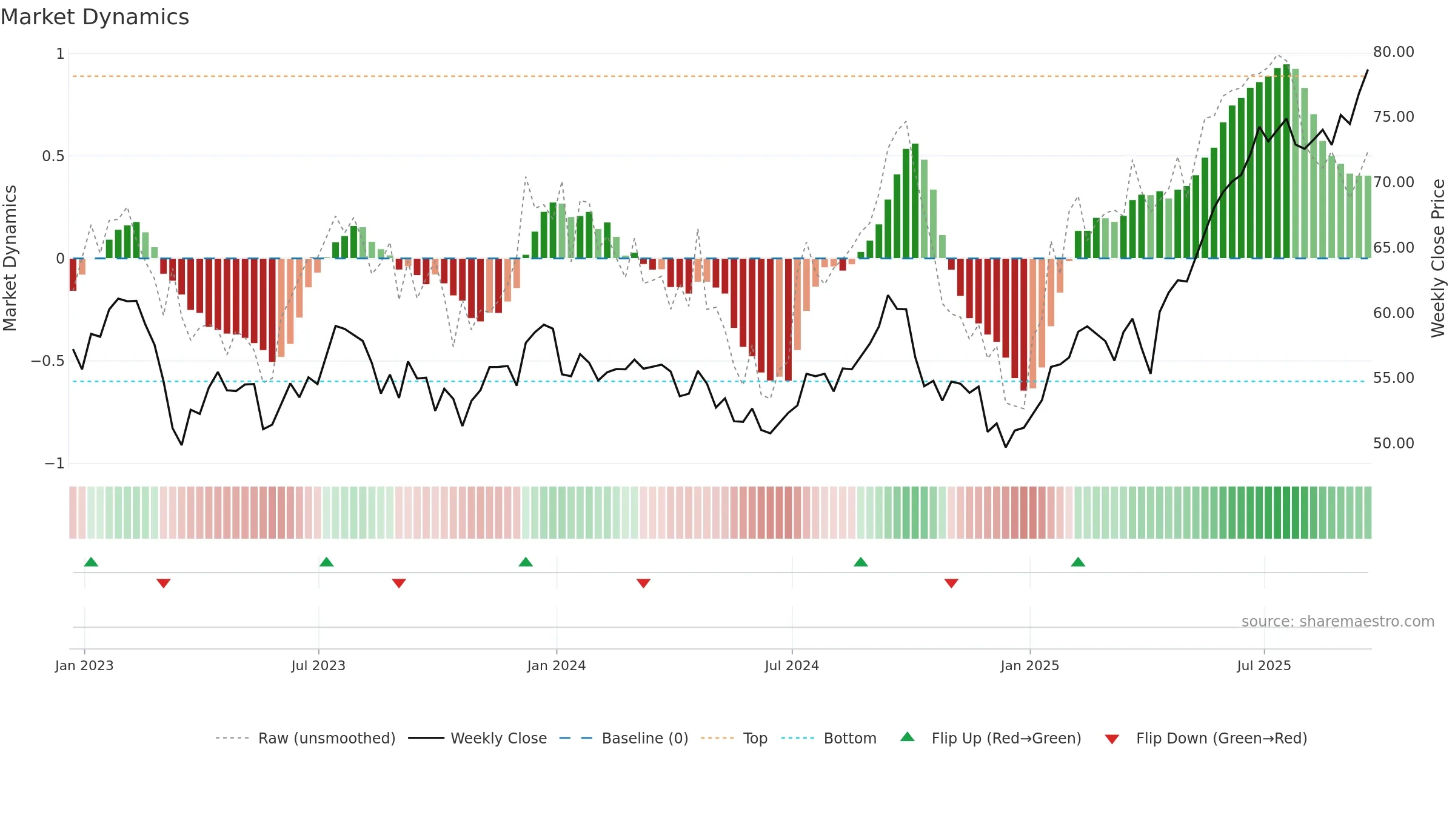Click the deepest red bar before Jan 2025
This screenshot has height=818, width=1455.
[1023, 324]
